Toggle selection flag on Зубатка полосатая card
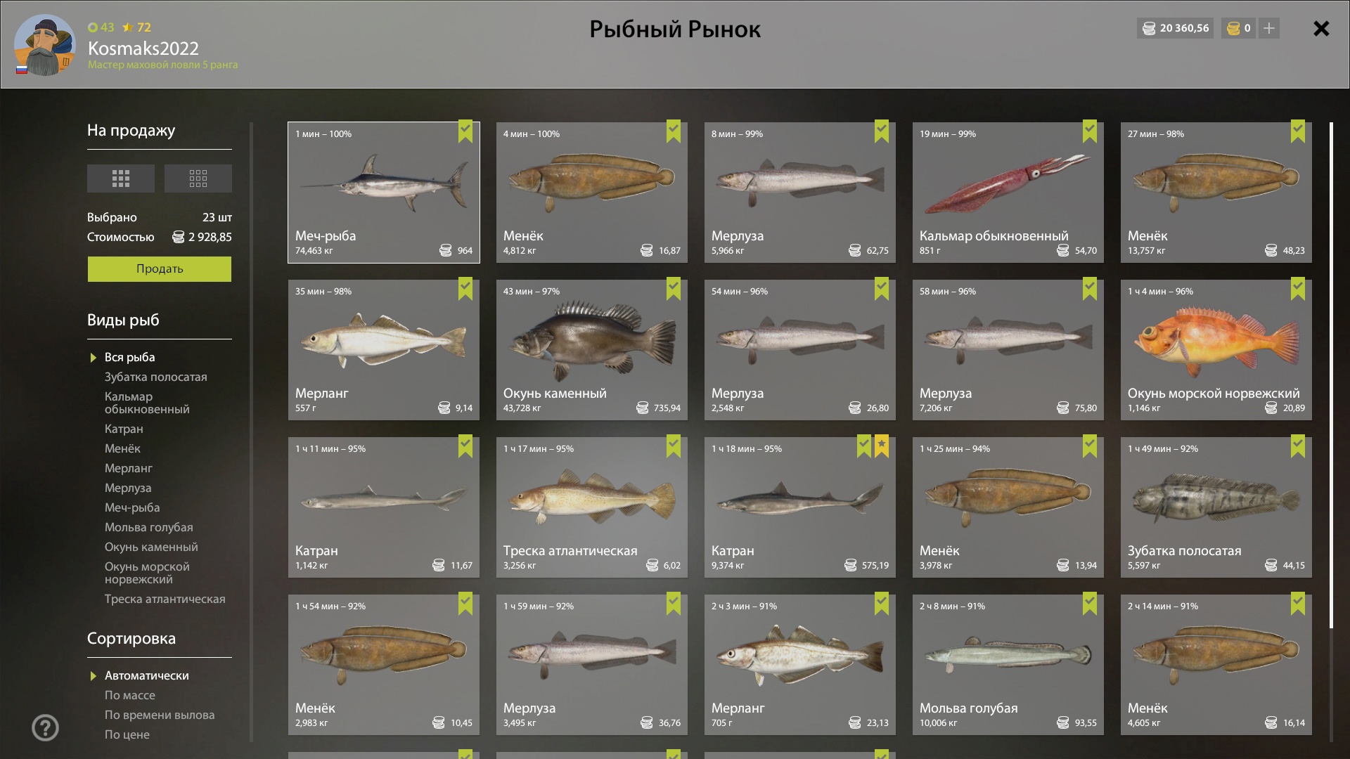The width and height of the screenshot is (1350, 759). point(1298,446)
